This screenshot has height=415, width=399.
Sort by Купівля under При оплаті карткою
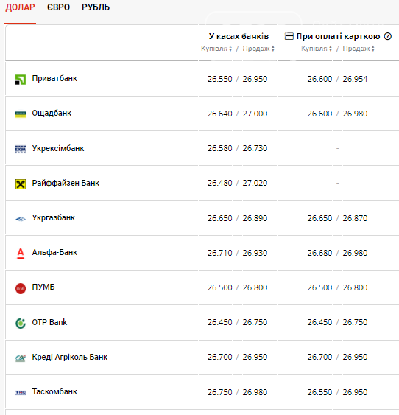point(317,49)
